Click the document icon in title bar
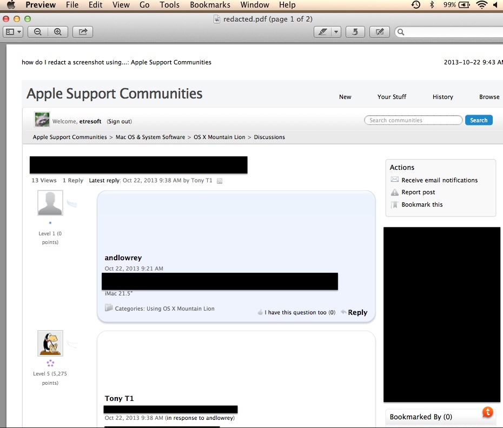 click(217, 19)
